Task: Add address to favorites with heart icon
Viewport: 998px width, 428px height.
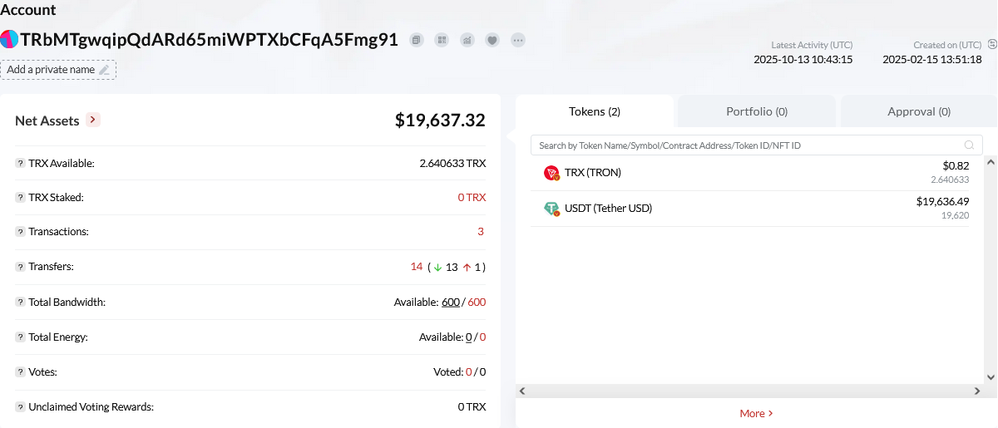Action: click(492, 40)
